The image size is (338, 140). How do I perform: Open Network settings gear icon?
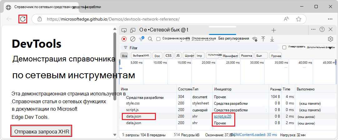(330, 39)
